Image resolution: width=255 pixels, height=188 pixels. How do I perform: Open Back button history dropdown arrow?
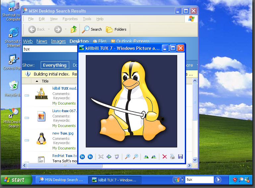click(x=49, y=29)
